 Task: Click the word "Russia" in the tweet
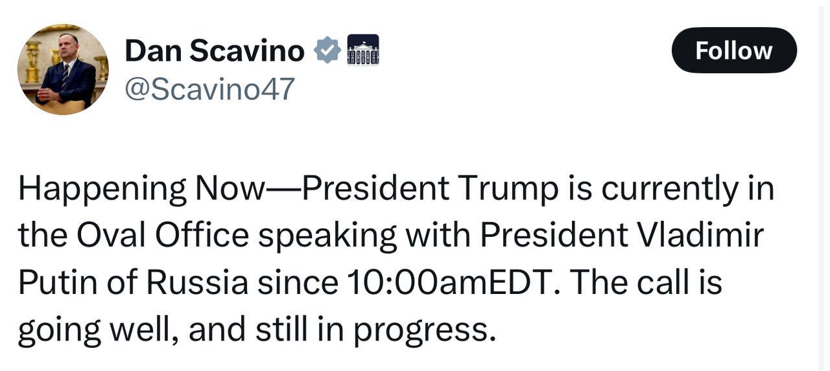(x=196, y=282)
